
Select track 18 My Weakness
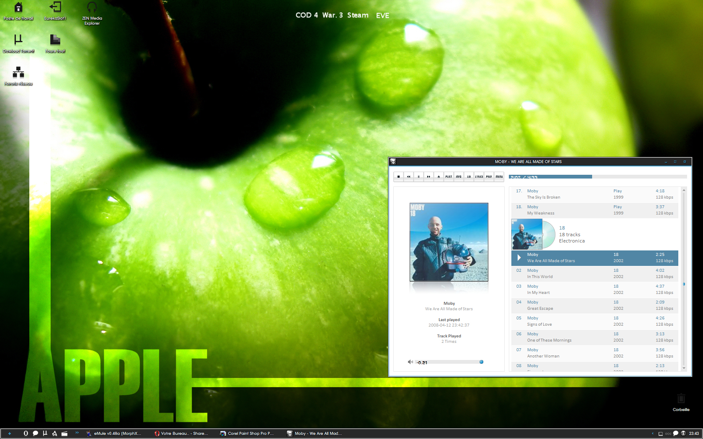tap(595, 210)
